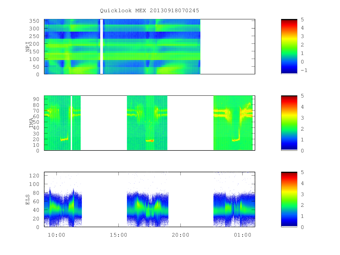Click the ELS panel color bar
The height and width of the screenshot is (255, 340).
[x=289, y=199]
